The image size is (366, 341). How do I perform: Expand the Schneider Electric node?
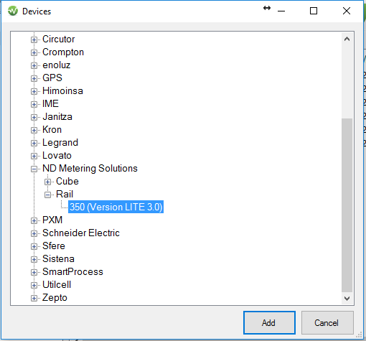[34, 233]
